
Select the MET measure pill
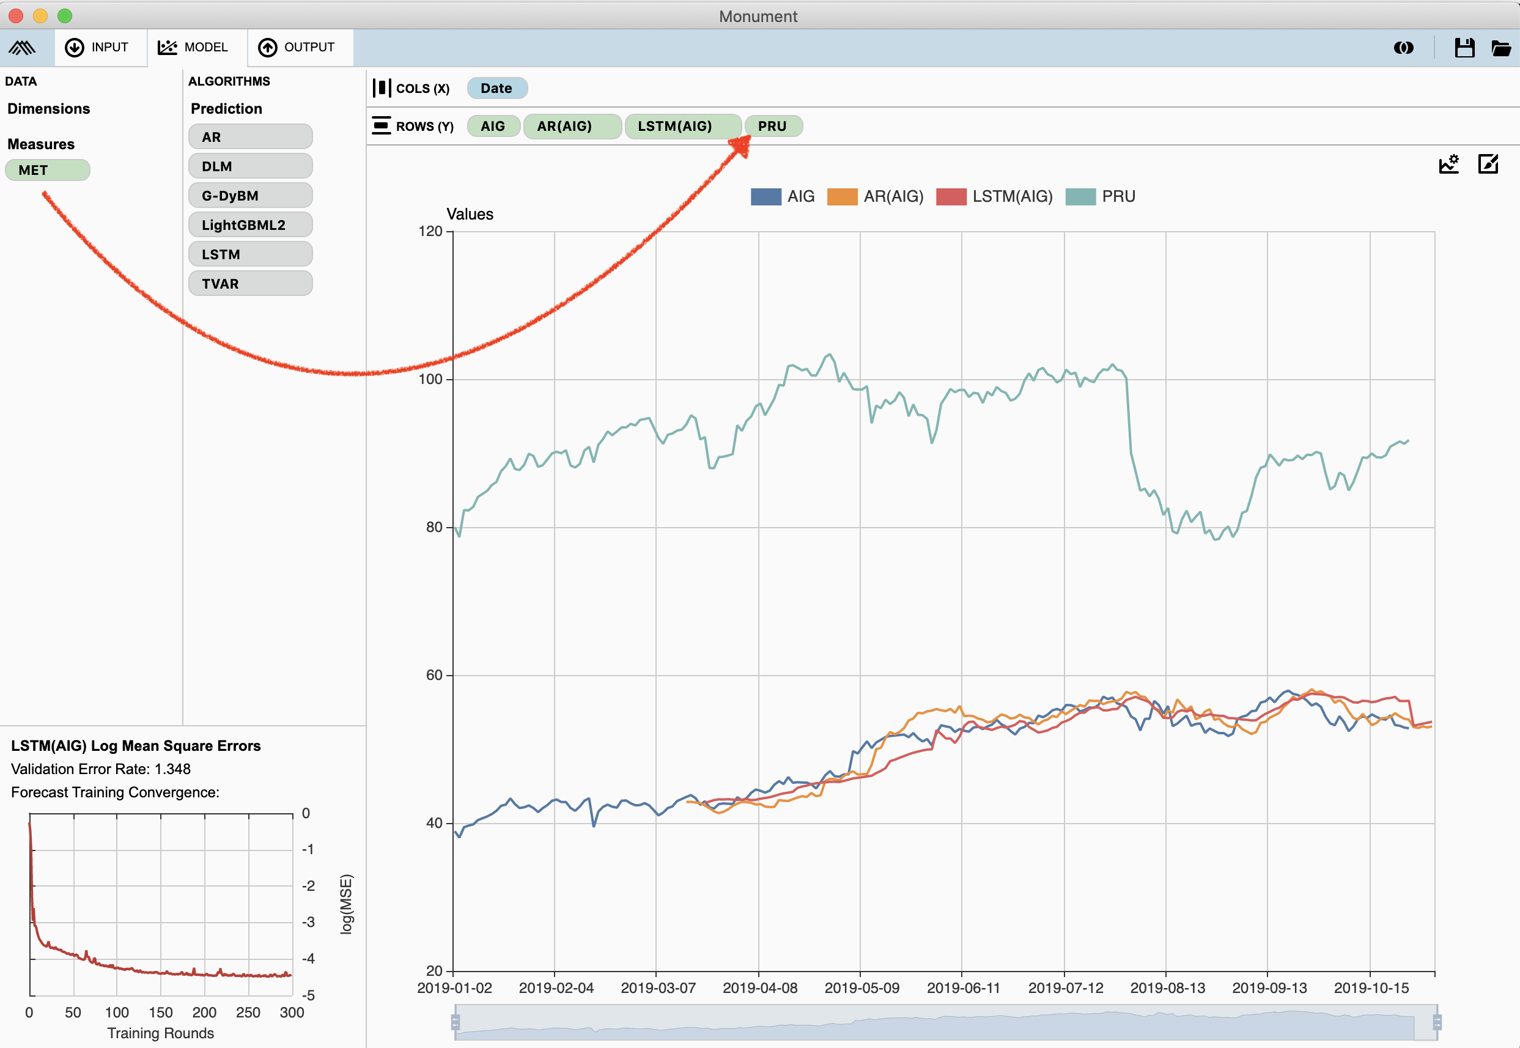[47, 170]
